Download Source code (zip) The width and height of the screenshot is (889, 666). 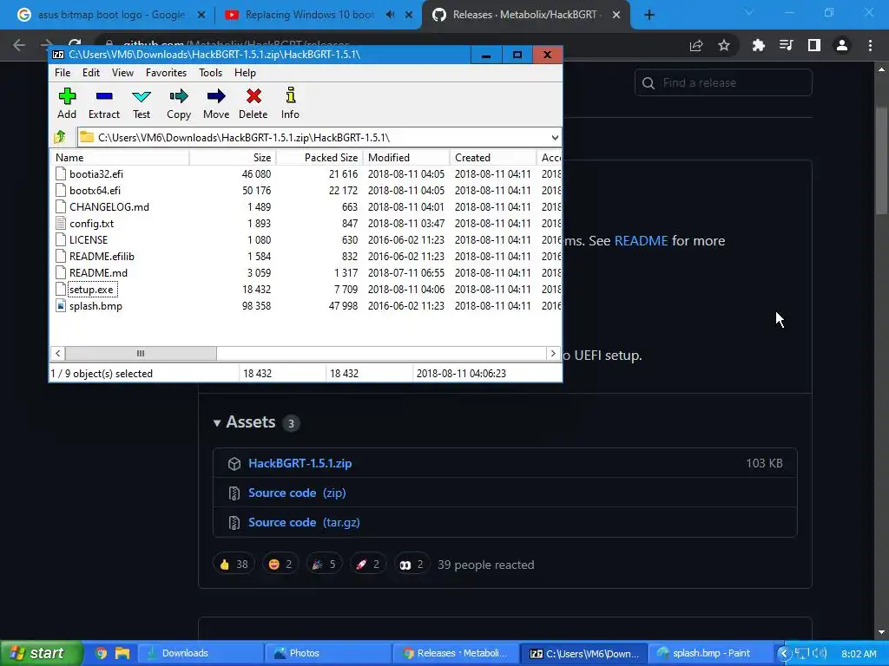pyautogui.click(x=297, y=493)
